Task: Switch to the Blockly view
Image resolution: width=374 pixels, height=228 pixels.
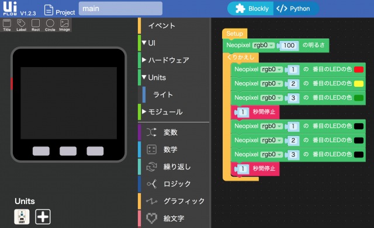Action: 251,9
